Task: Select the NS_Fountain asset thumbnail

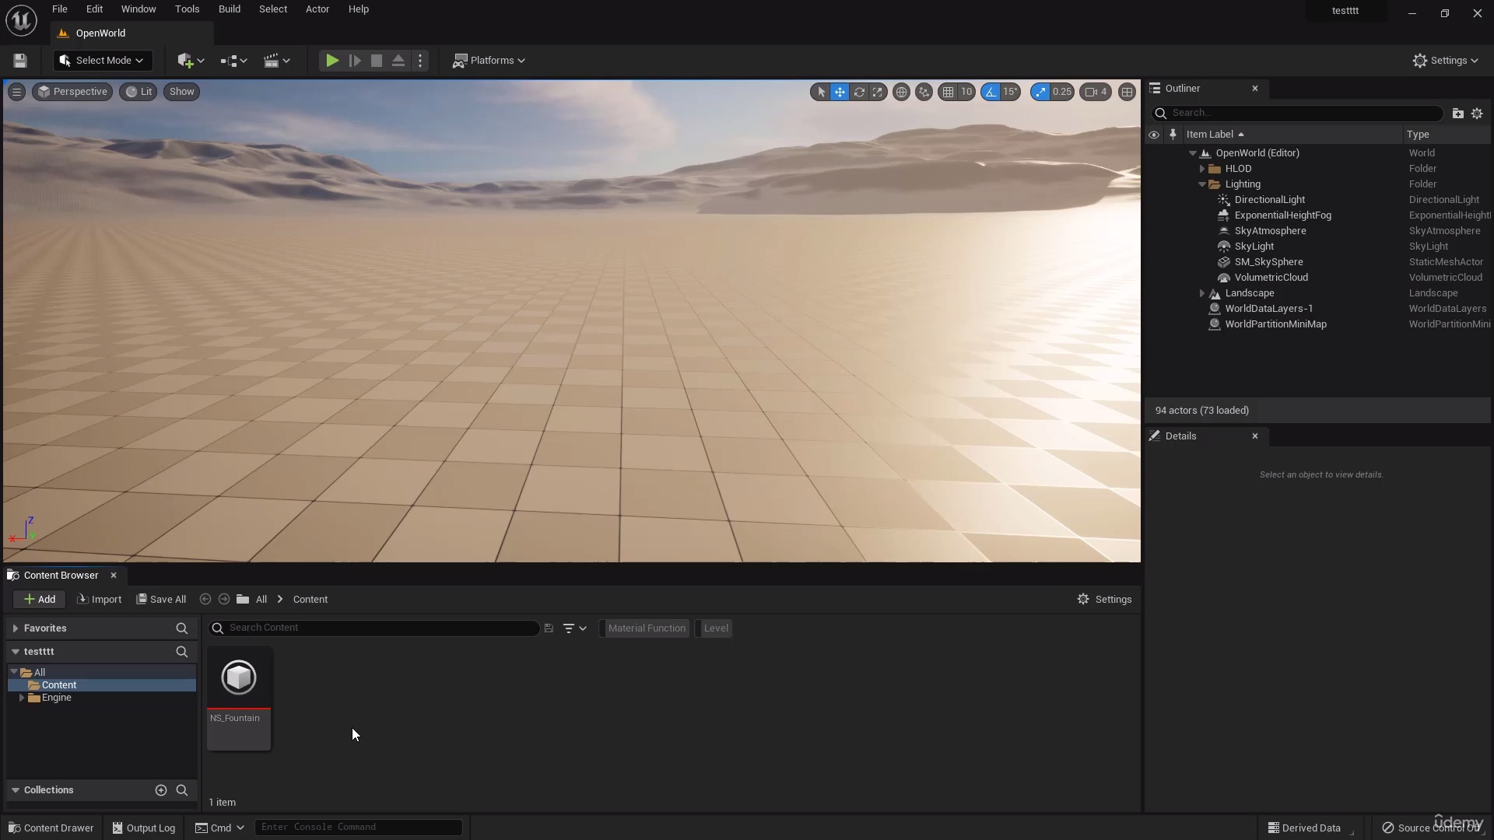Action: coord(239,677)
